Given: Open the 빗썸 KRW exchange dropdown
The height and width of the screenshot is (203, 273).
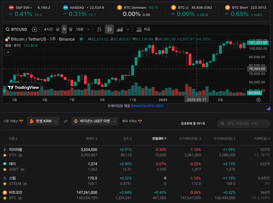Looking at the screenshot, I should [44, 121].
